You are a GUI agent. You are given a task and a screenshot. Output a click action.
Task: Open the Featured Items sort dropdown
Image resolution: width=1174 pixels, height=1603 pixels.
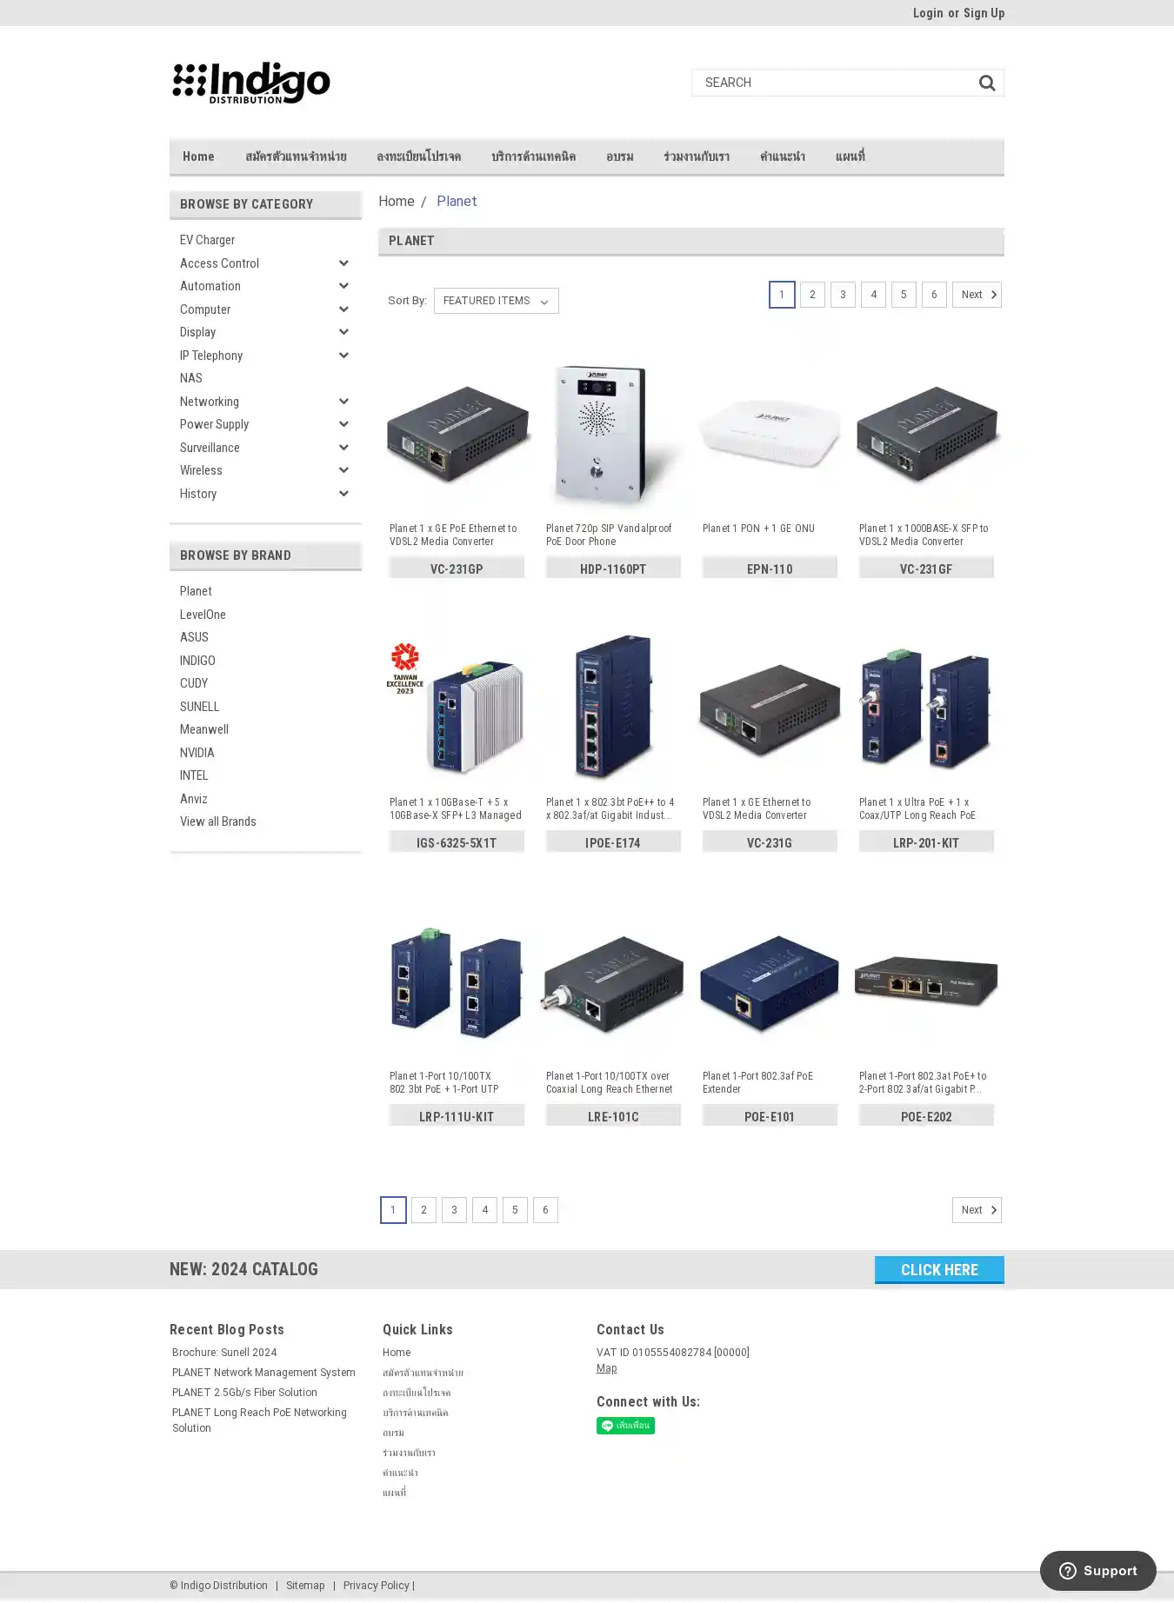496,301
